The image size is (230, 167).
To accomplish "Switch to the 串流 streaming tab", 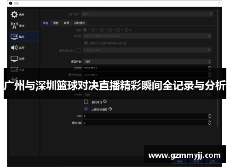I will coord(46,23).
